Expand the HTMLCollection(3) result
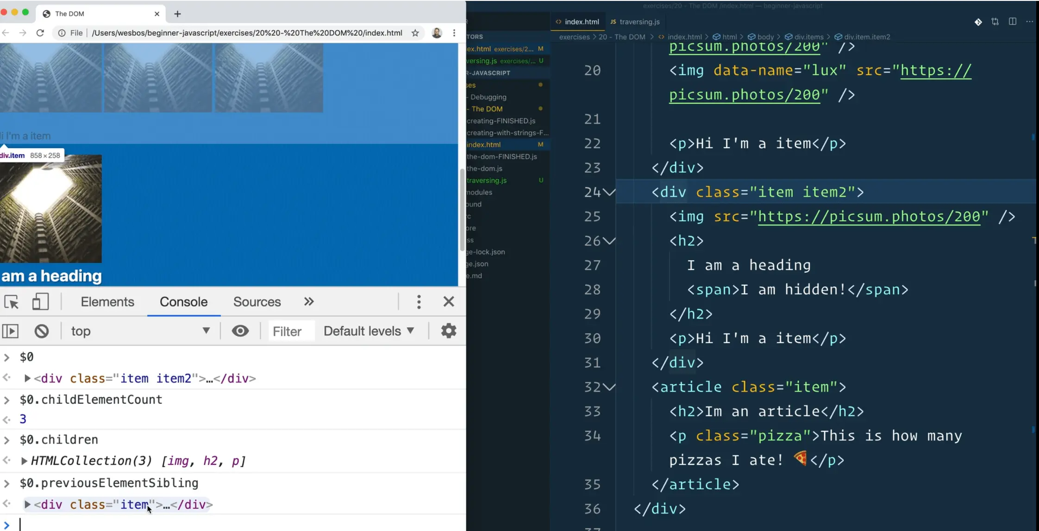1039x531 pixels. (24, 461)
